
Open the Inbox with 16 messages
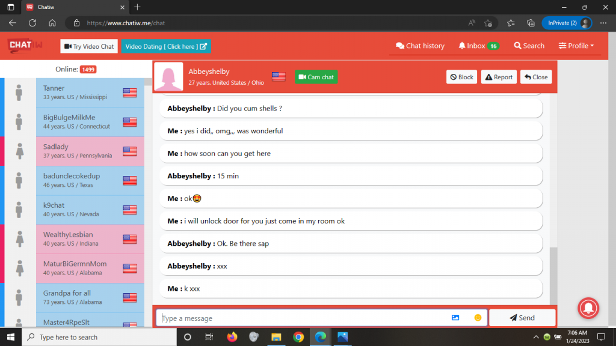click(478, 46)
